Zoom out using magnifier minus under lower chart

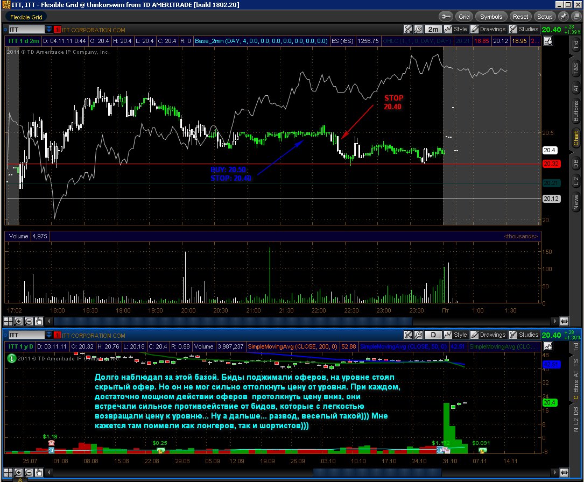[29, 472]
